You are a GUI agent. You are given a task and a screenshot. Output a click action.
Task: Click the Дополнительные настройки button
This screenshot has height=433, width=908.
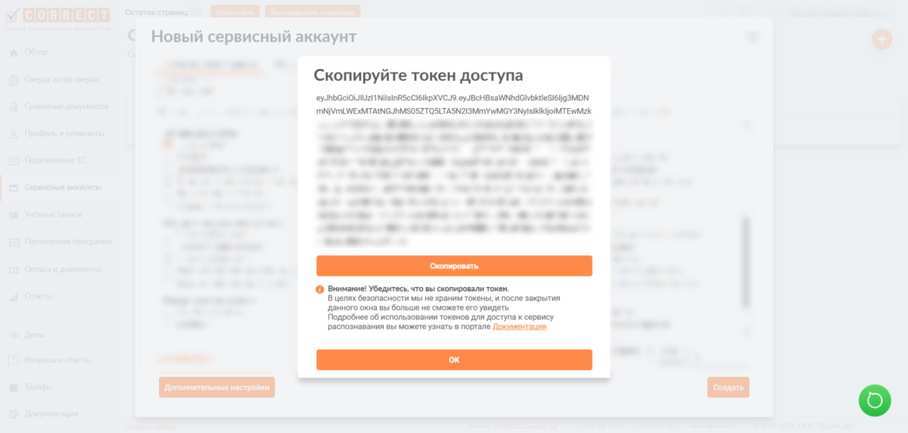(x=217, y=388)
